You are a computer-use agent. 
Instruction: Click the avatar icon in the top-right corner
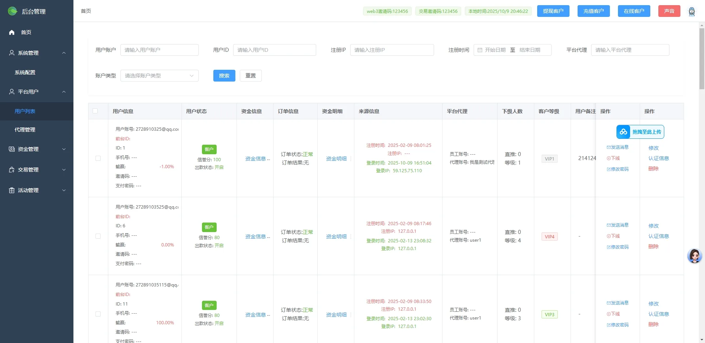(692, 11)
